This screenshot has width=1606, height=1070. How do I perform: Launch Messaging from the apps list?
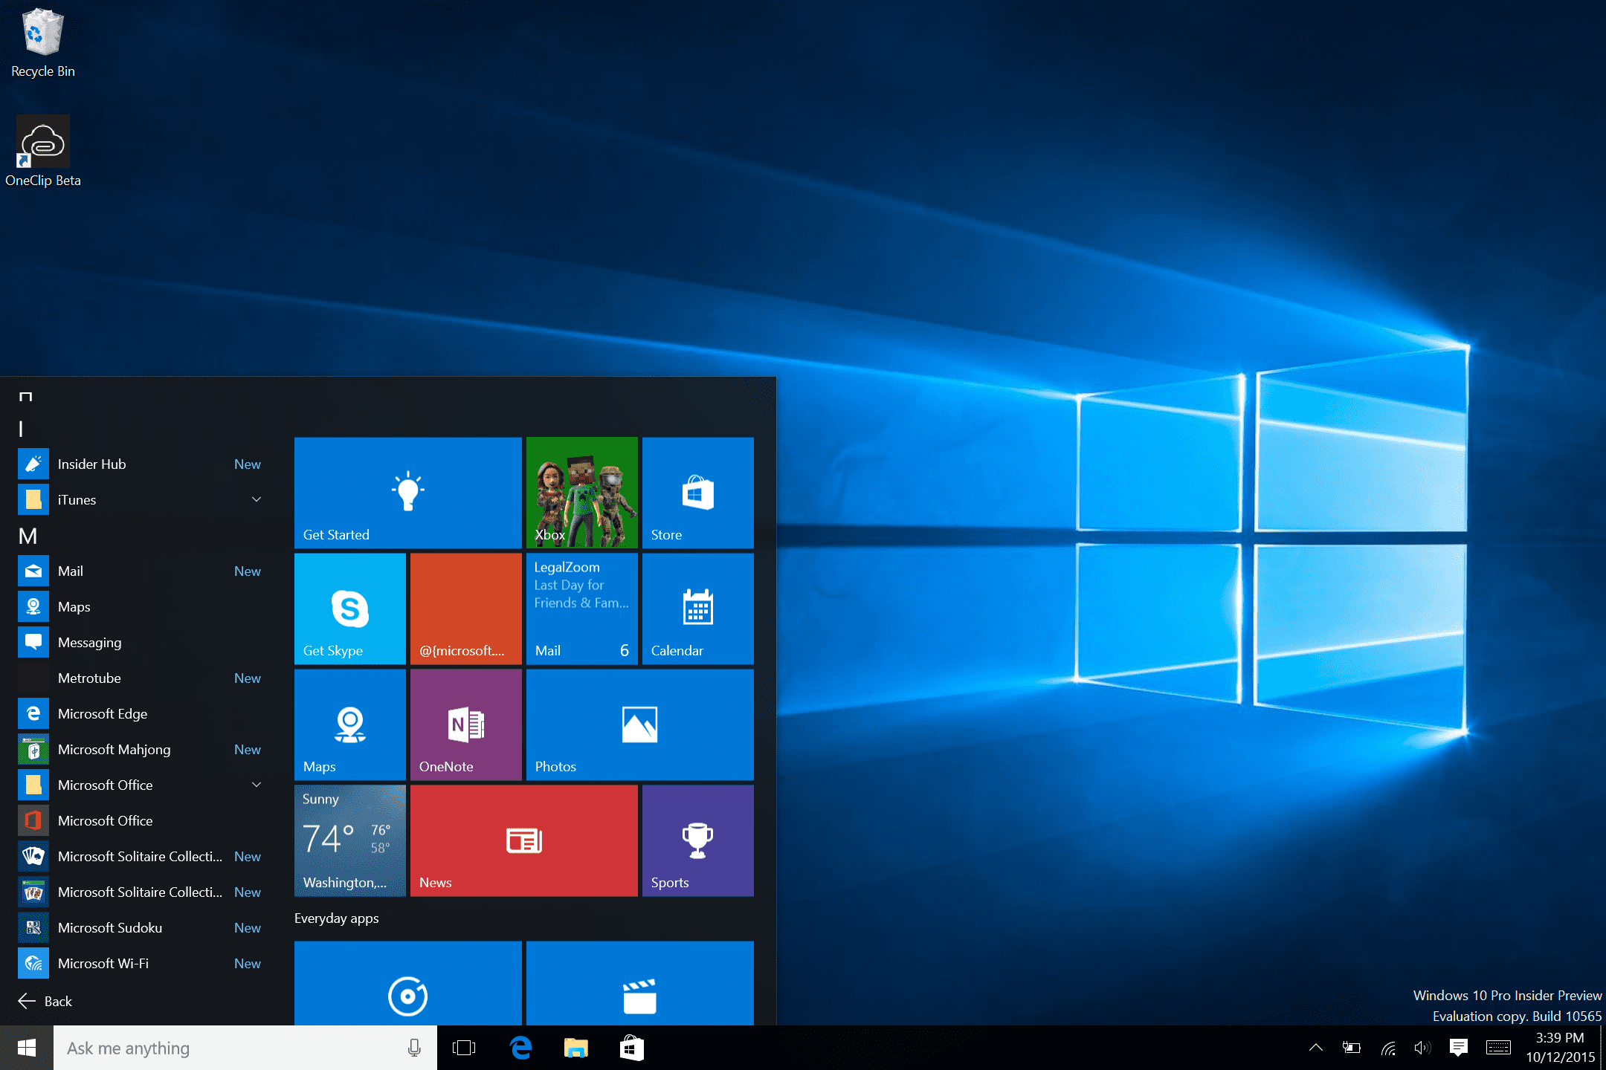[141, 642]
